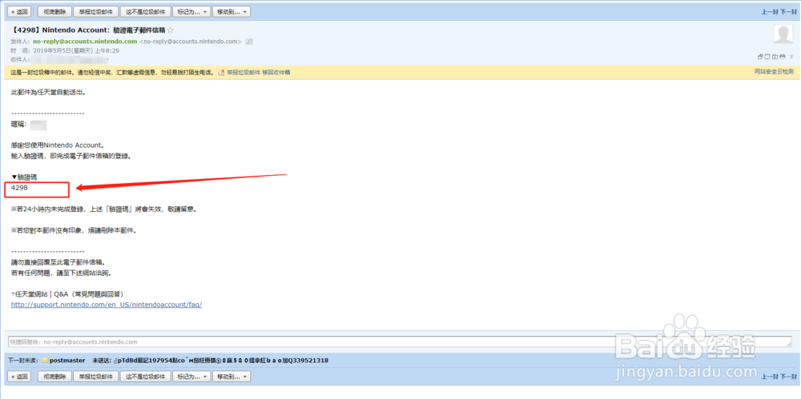Image resolution: width=801 pixels, height=399 pixels.
Task: Open bottom 移动到... dropdown
Action: click(231, 377)
